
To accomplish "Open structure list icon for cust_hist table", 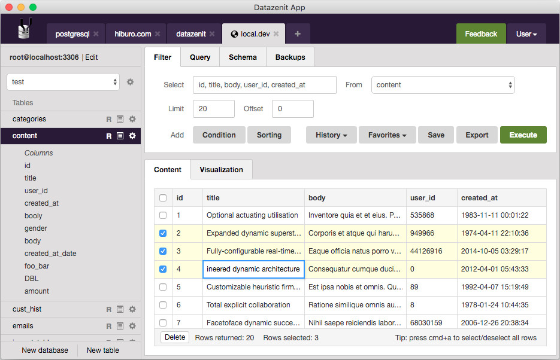I will 120,309.
